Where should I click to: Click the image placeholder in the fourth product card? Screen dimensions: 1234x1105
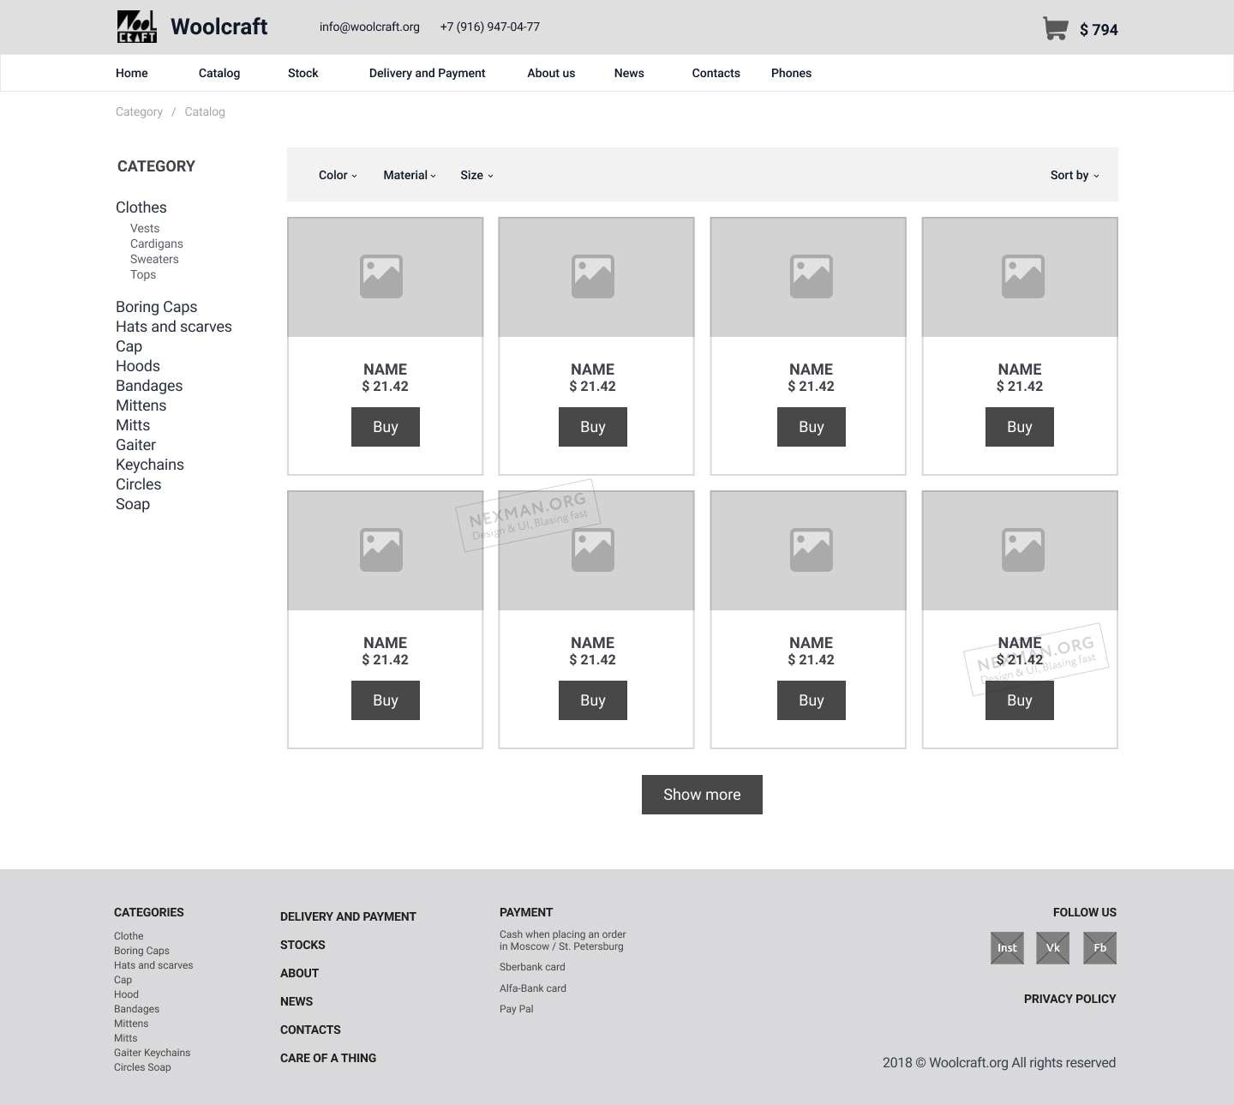1020,276
